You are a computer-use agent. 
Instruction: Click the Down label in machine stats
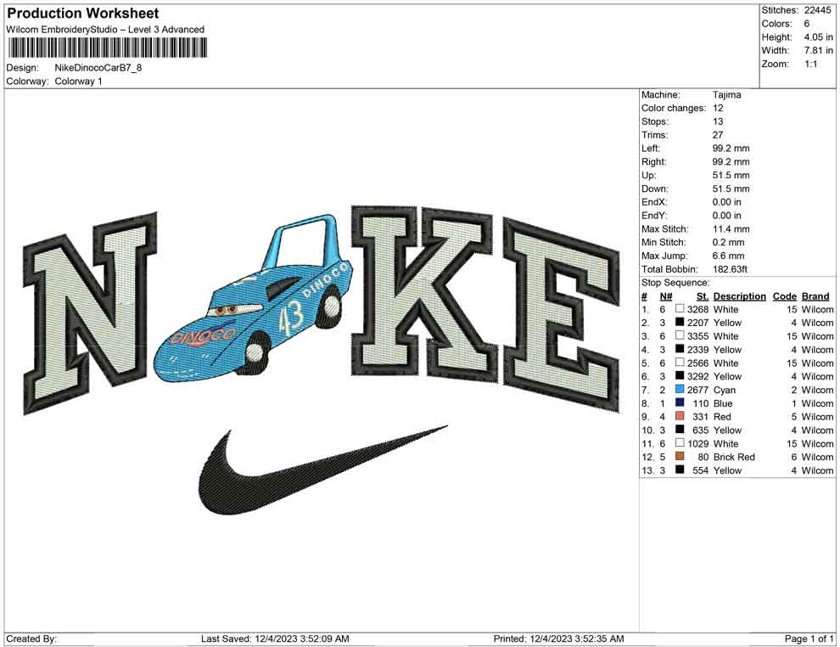click(x=655, y=188)
